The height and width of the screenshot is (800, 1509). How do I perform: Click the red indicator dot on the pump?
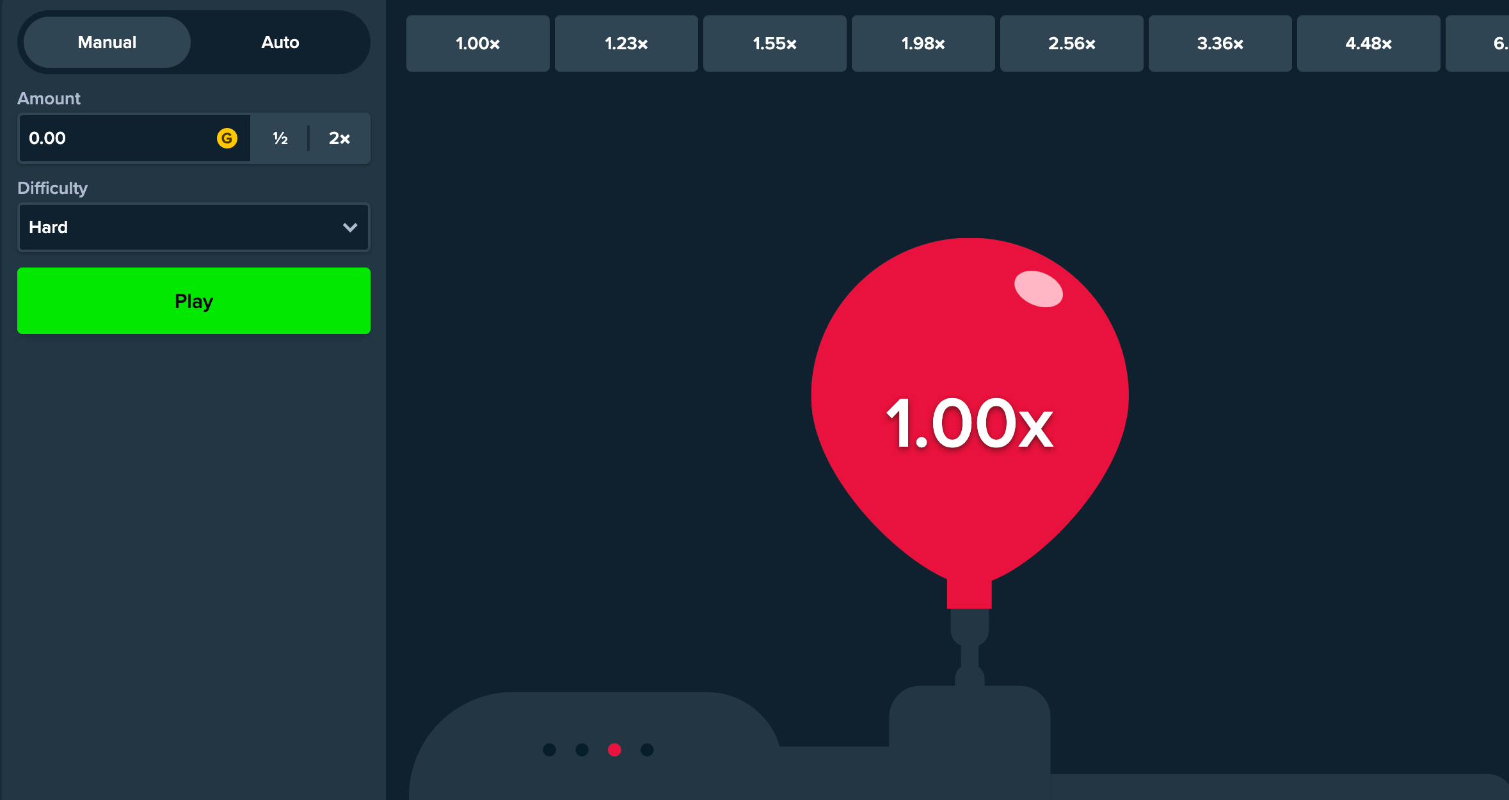pos(614,749)
